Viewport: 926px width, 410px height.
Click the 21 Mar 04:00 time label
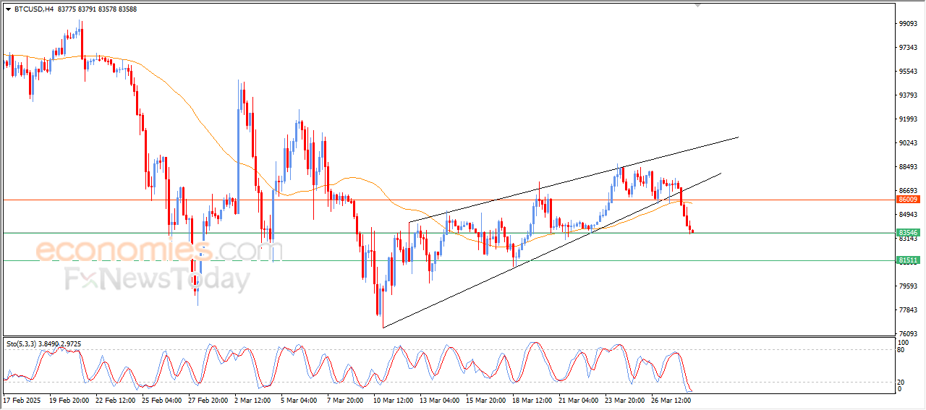click(578, 399)
